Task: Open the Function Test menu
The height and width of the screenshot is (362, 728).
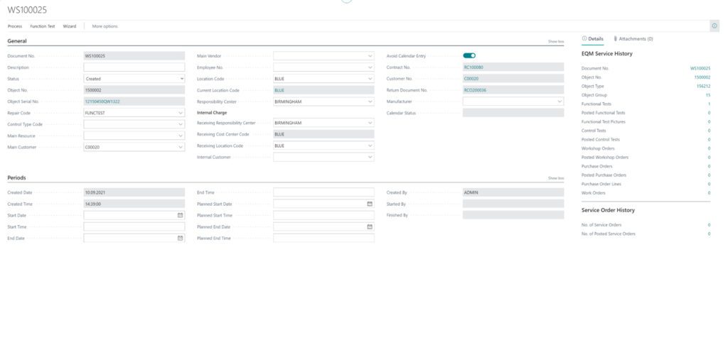Action: tap(43, 26)
